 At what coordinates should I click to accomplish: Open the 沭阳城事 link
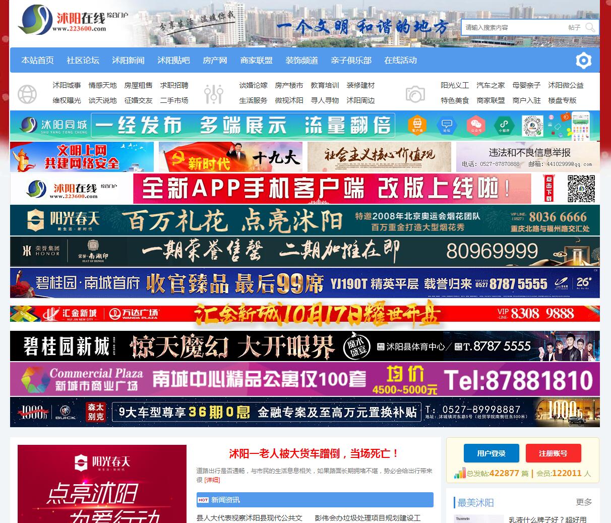pos(67,85)
